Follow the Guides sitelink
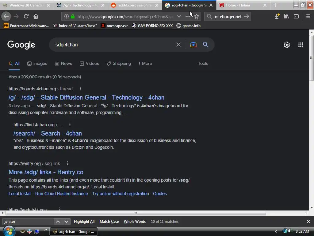 [x=160, y=194]
